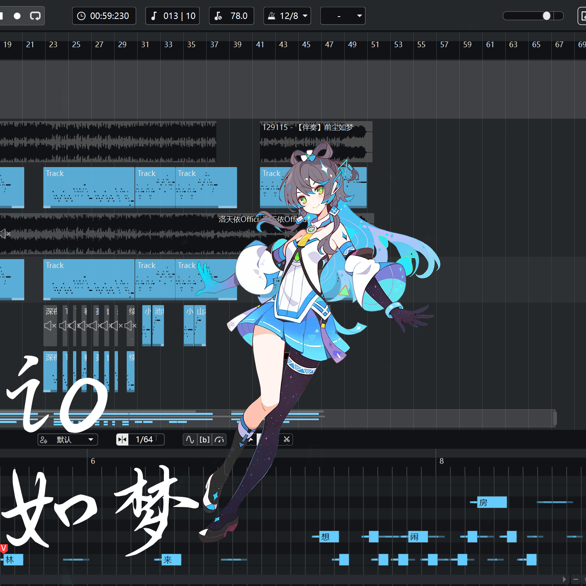Toggle loop playback button

[x=35, y=16]
